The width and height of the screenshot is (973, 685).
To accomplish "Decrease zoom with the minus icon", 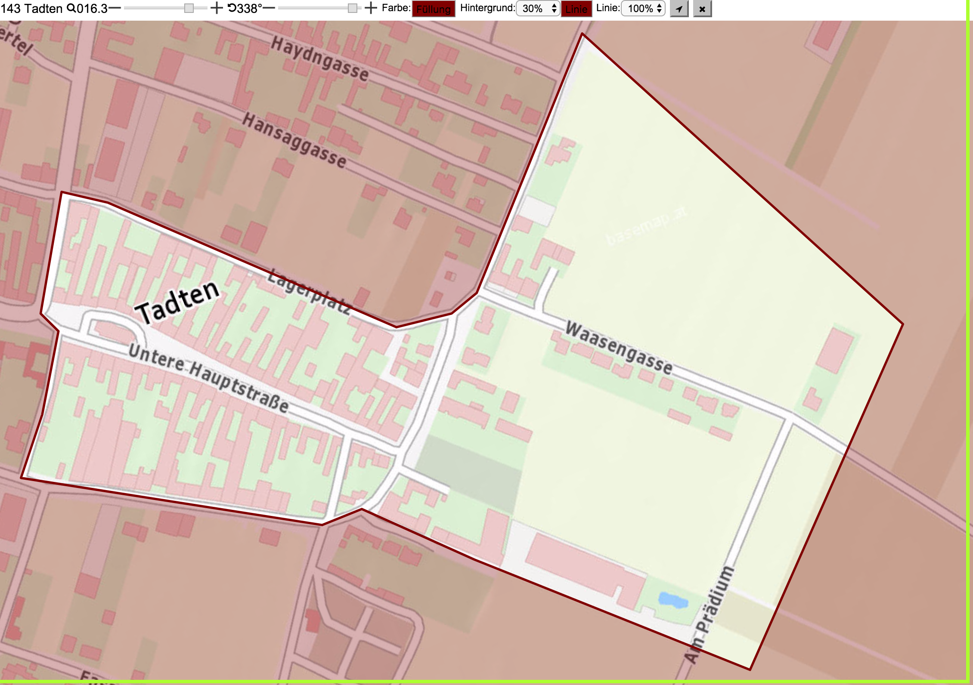I will [x=115, y=8].
